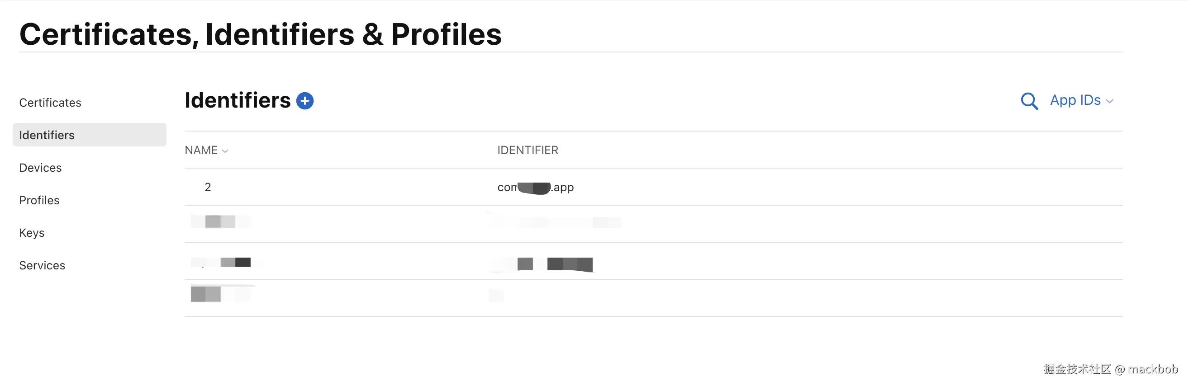Open the third row's blurred name entry
Screen dimensions: 1189x386
pyautogui.click(x=226, y=263)
